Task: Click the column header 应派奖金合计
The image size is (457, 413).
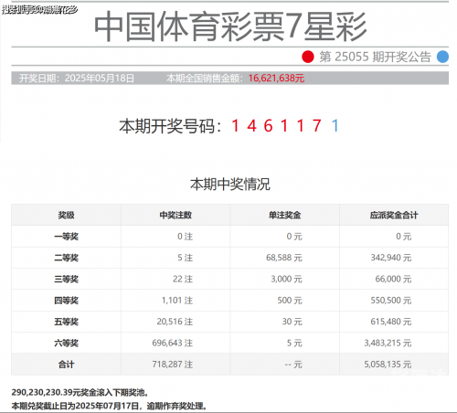Action: click(x=394, y=215)
